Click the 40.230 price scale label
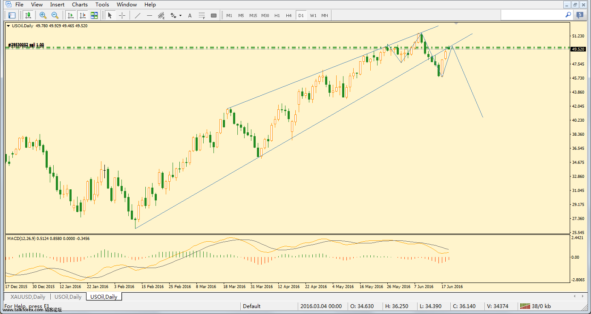Image resolution: width=591 pixels, height=314 pixels. (x=579, y=120)
